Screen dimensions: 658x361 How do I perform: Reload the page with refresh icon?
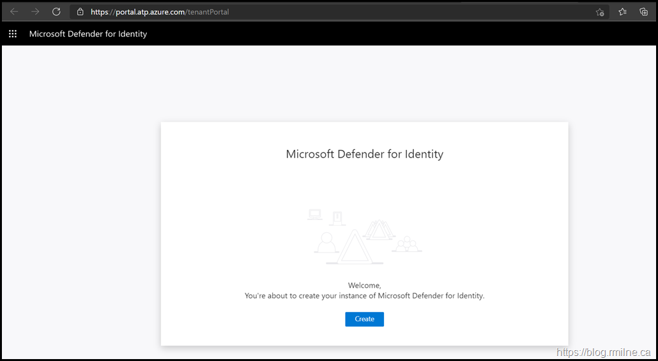(x=56, y=11)
